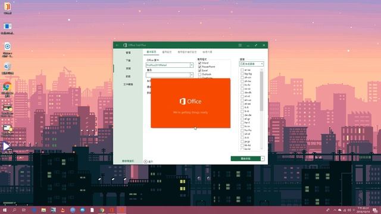Viewport: 381px width, 214px height.
Task: Open Chrome from the taskbar
Action: pos(102,210)
